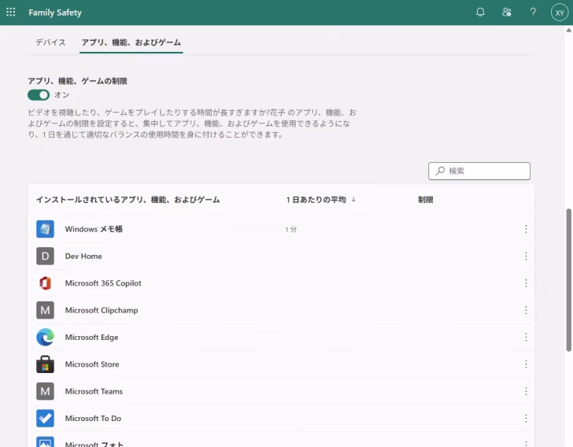Select the Windows メモ帳 app name
The height and width of the screenshot is (447, 573).
[94, 229]
